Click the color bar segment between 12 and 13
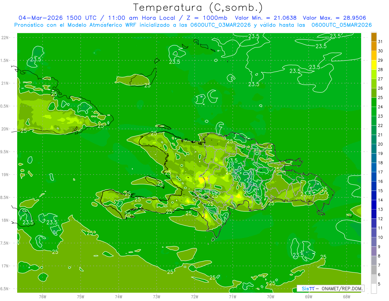The width and height of the screenshot is (389, 301). [374, 214]
